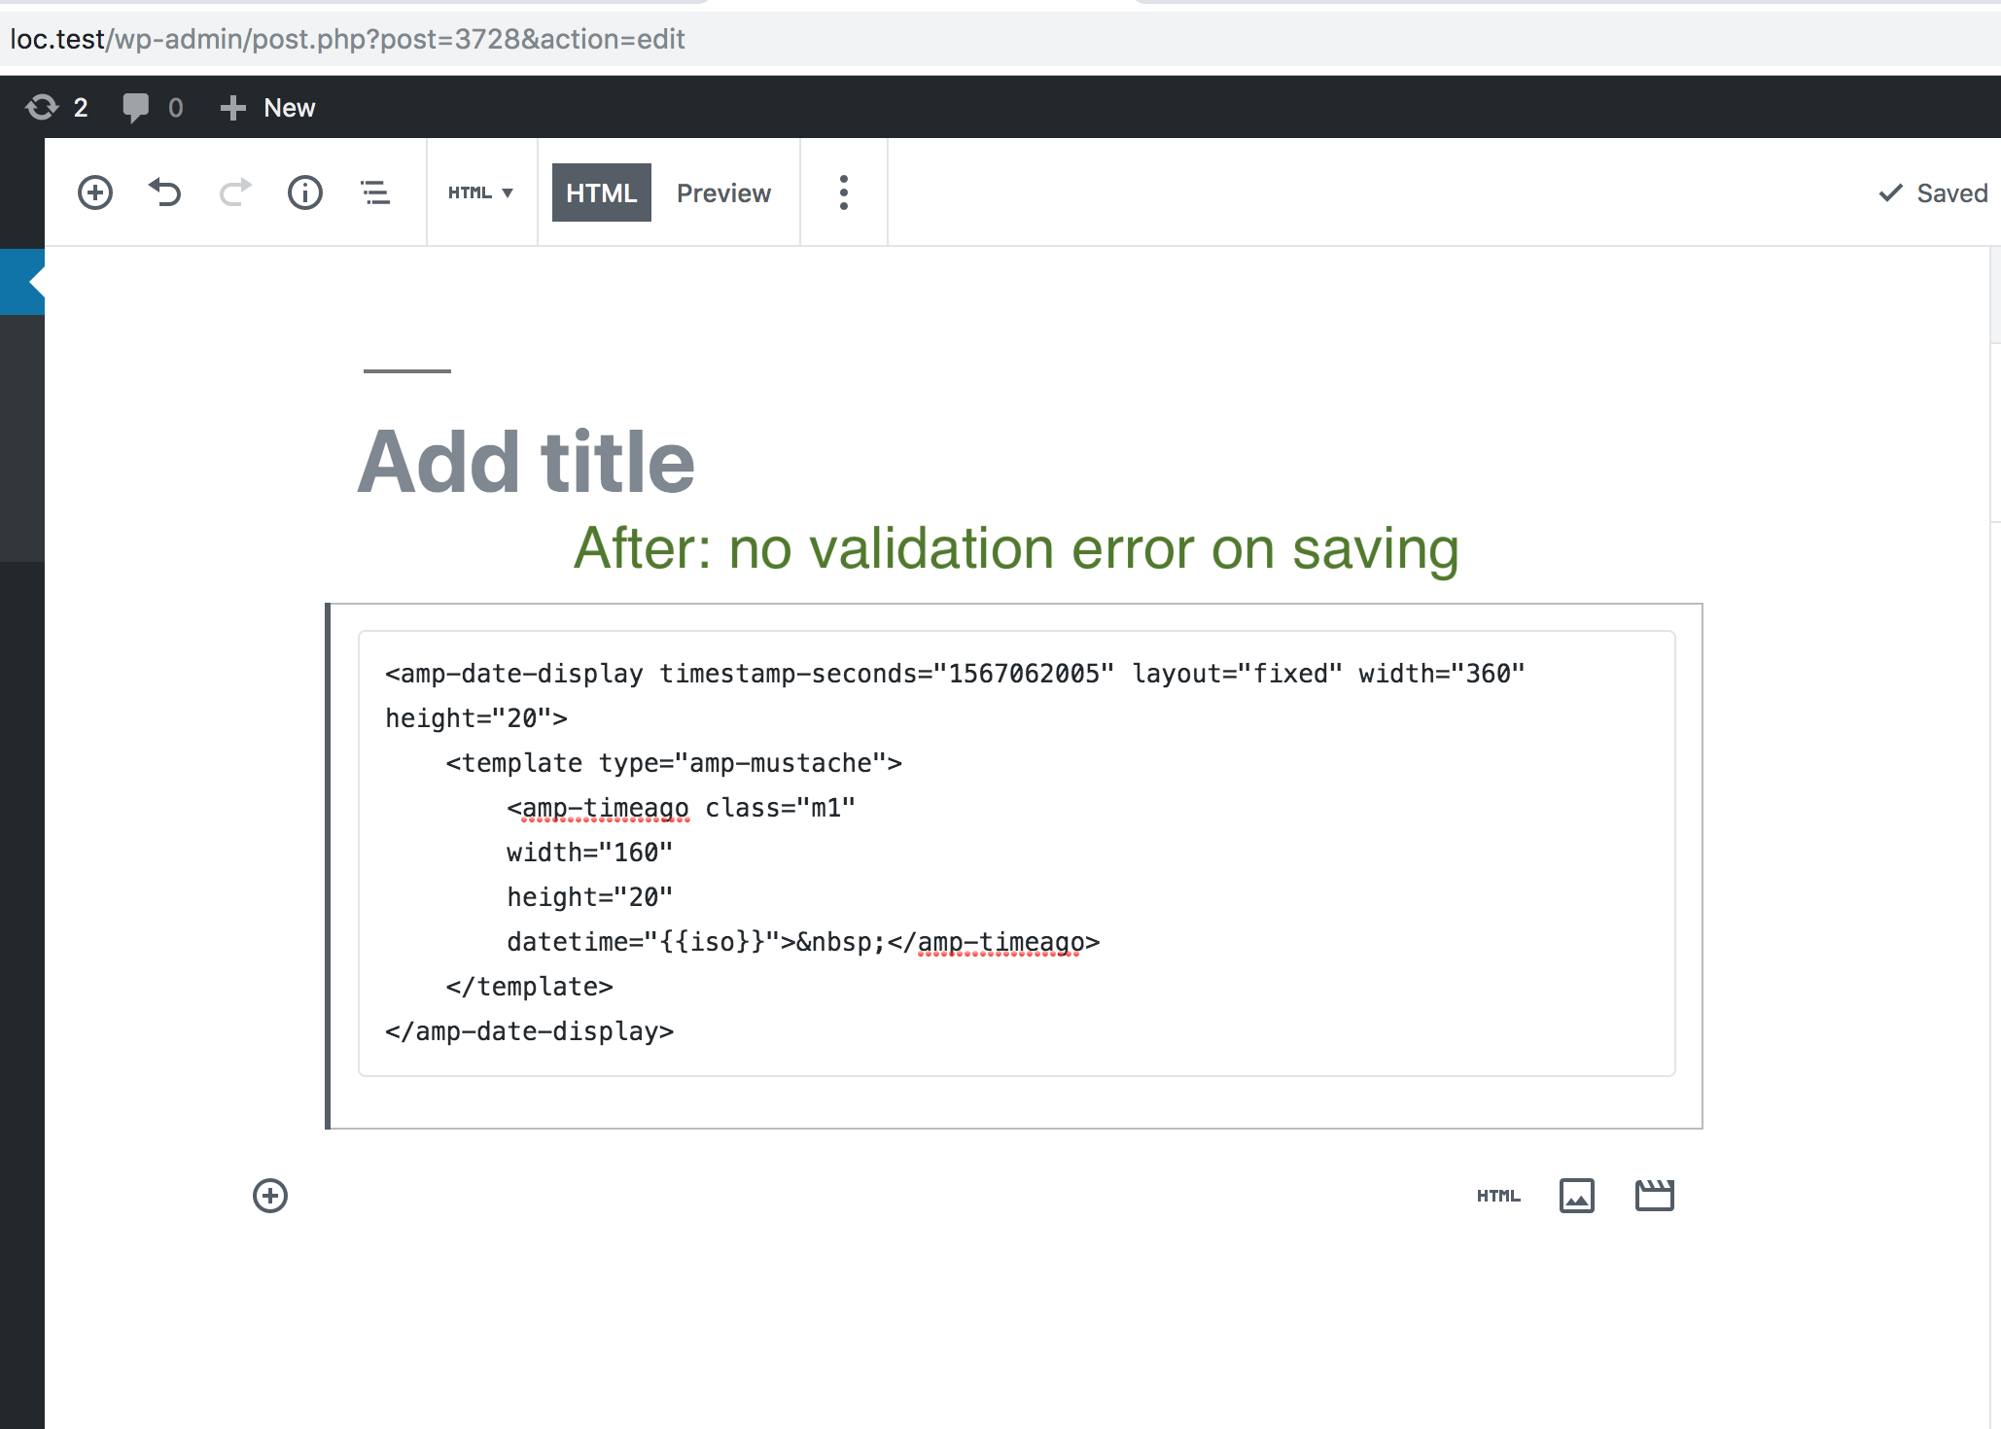Click the datetime="{{iso}}" line
Viewport: 2001px width, 1429px height.
coord(803,942)
